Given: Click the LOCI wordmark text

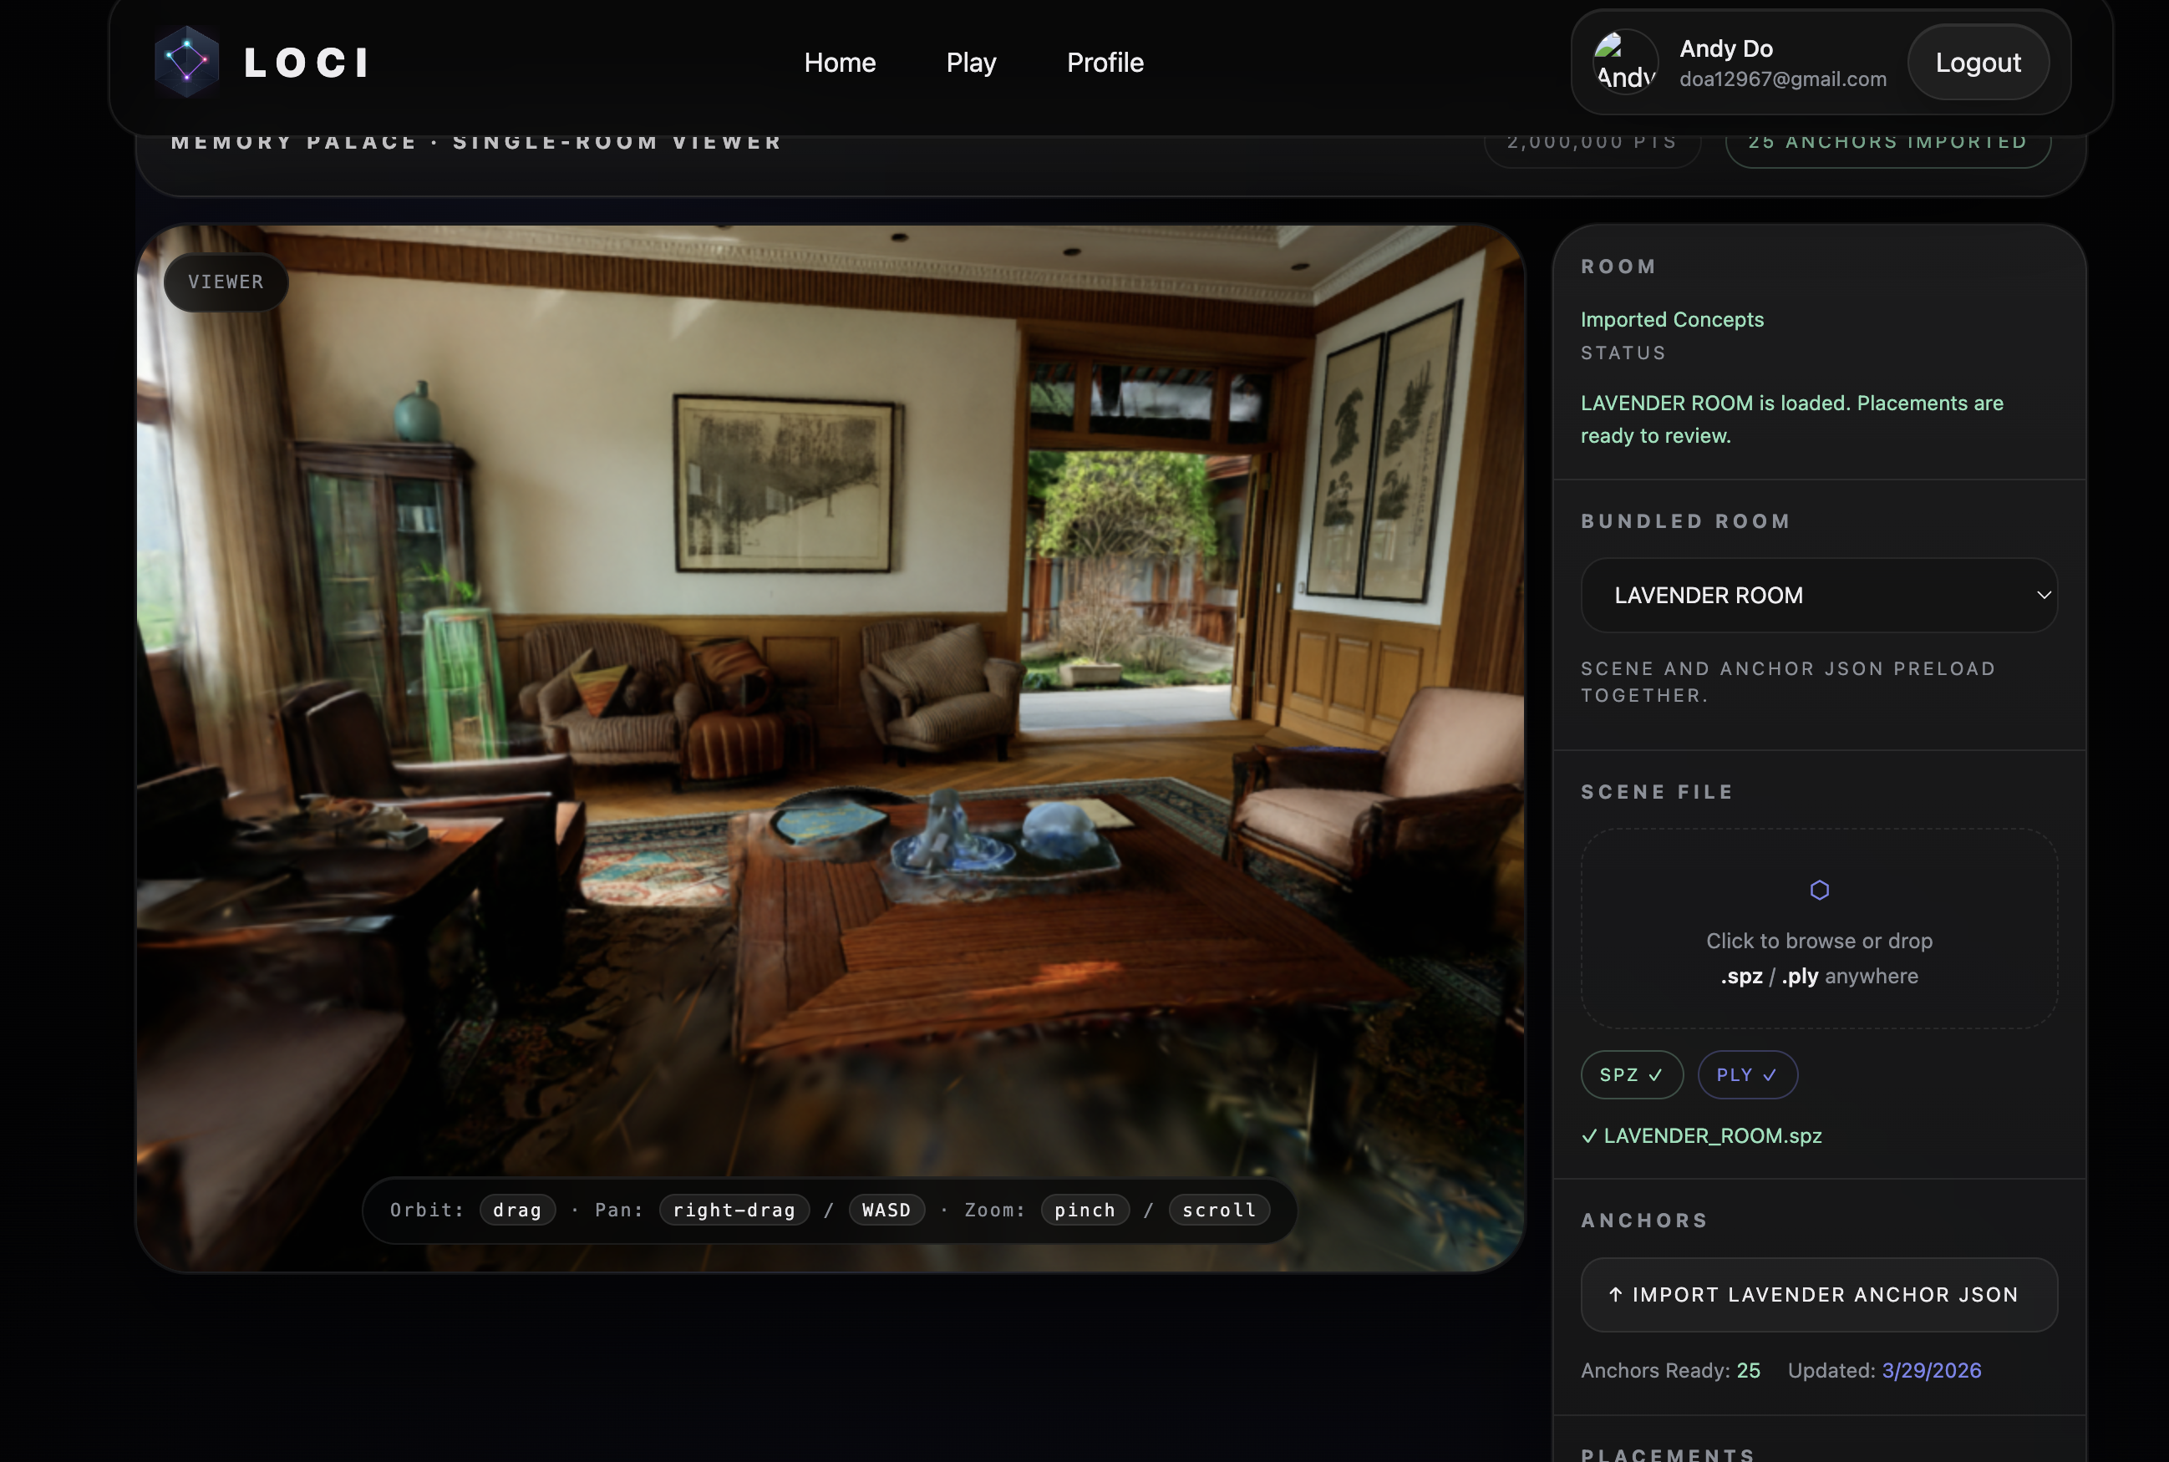Looking at the screenshot, I should tap(306, 63).
